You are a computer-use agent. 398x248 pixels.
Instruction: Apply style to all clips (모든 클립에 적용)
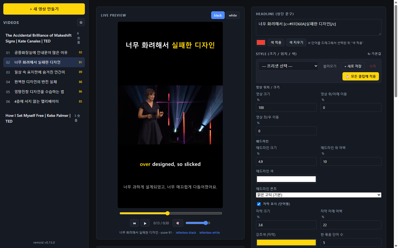(361, 76)
